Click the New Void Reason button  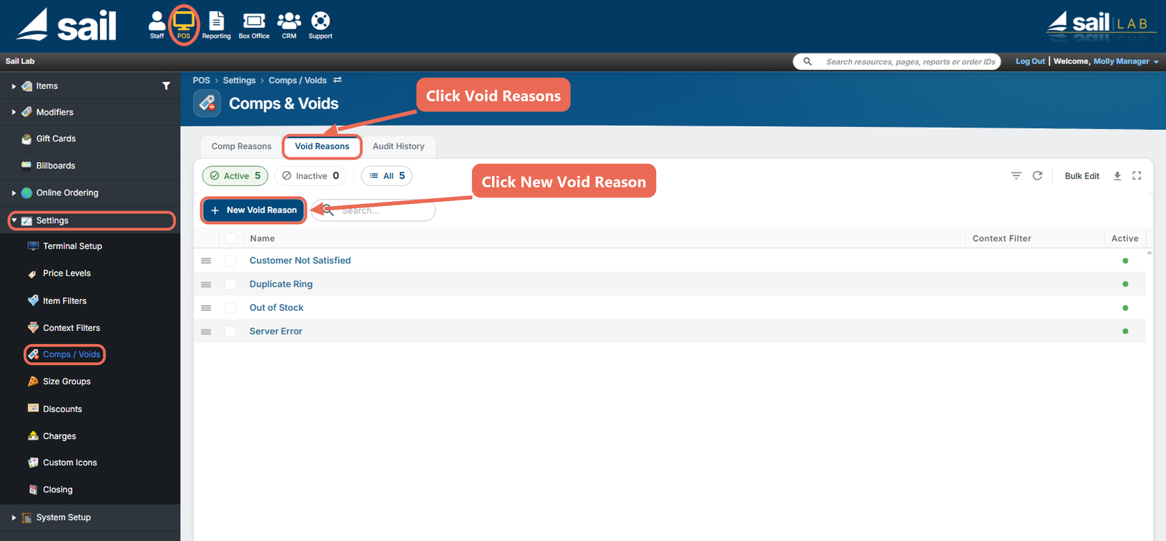tap(254, 210)
